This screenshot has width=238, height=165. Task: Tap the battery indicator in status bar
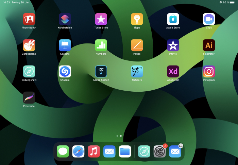(x=232, y=2)
